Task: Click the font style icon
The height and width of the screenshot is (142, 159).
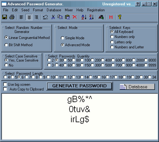Action: click(101, 17)
